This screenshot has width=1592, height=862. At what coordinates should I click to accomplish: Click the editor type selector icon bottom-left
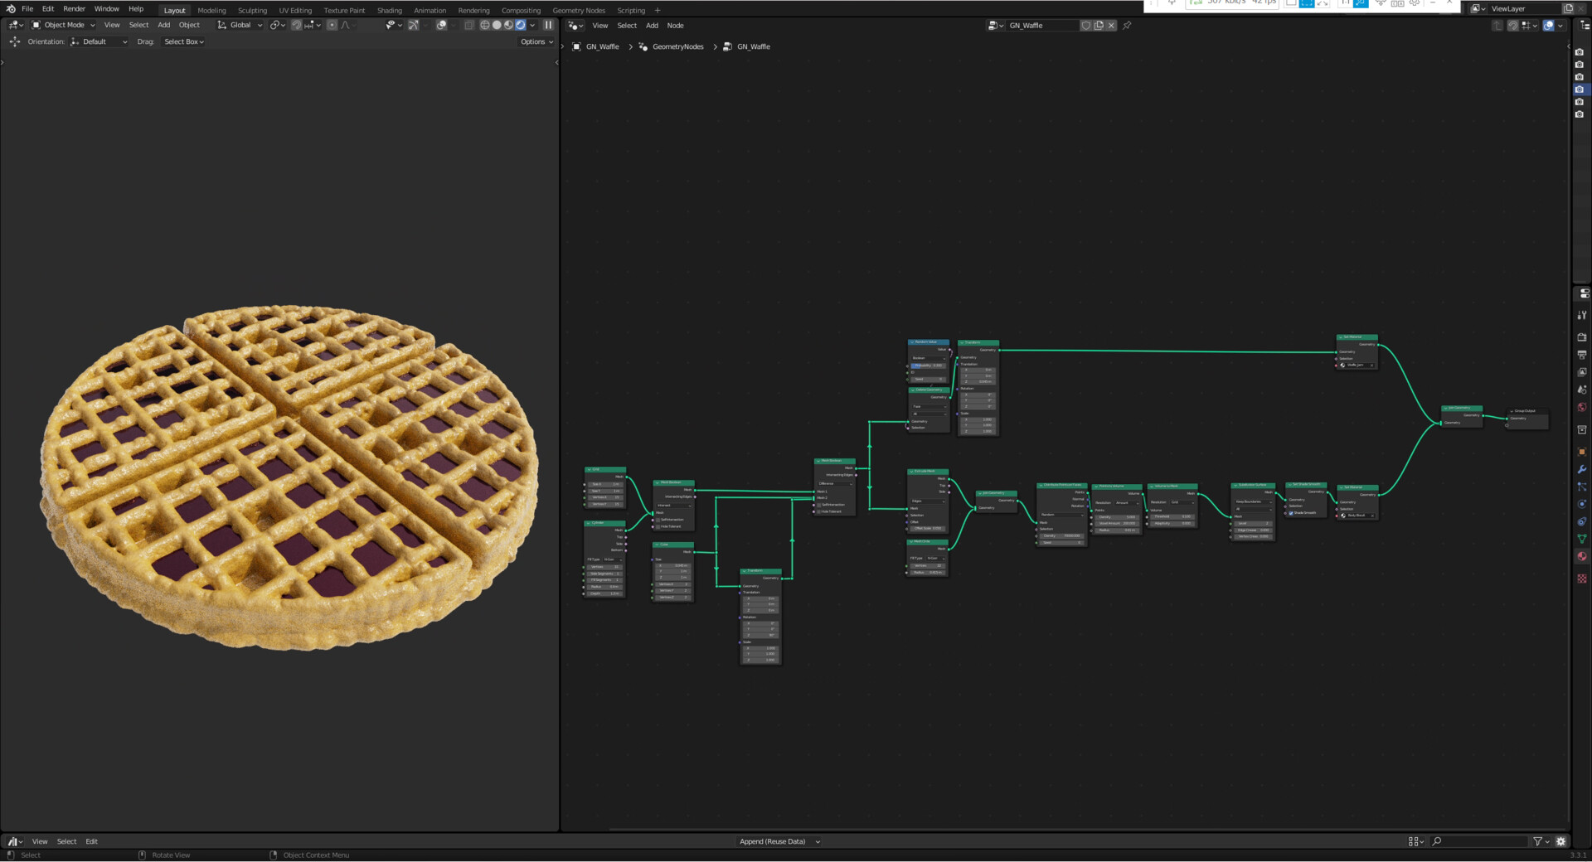pyautogui.click(x=14, y=841)
